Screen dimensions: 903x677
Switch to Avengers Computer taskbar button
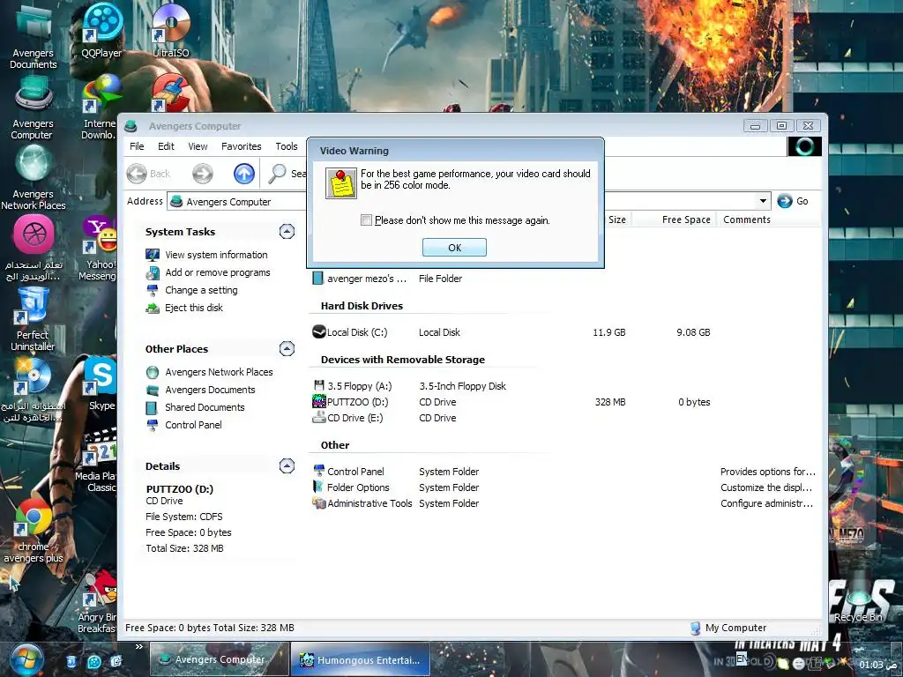click(219, 659)
